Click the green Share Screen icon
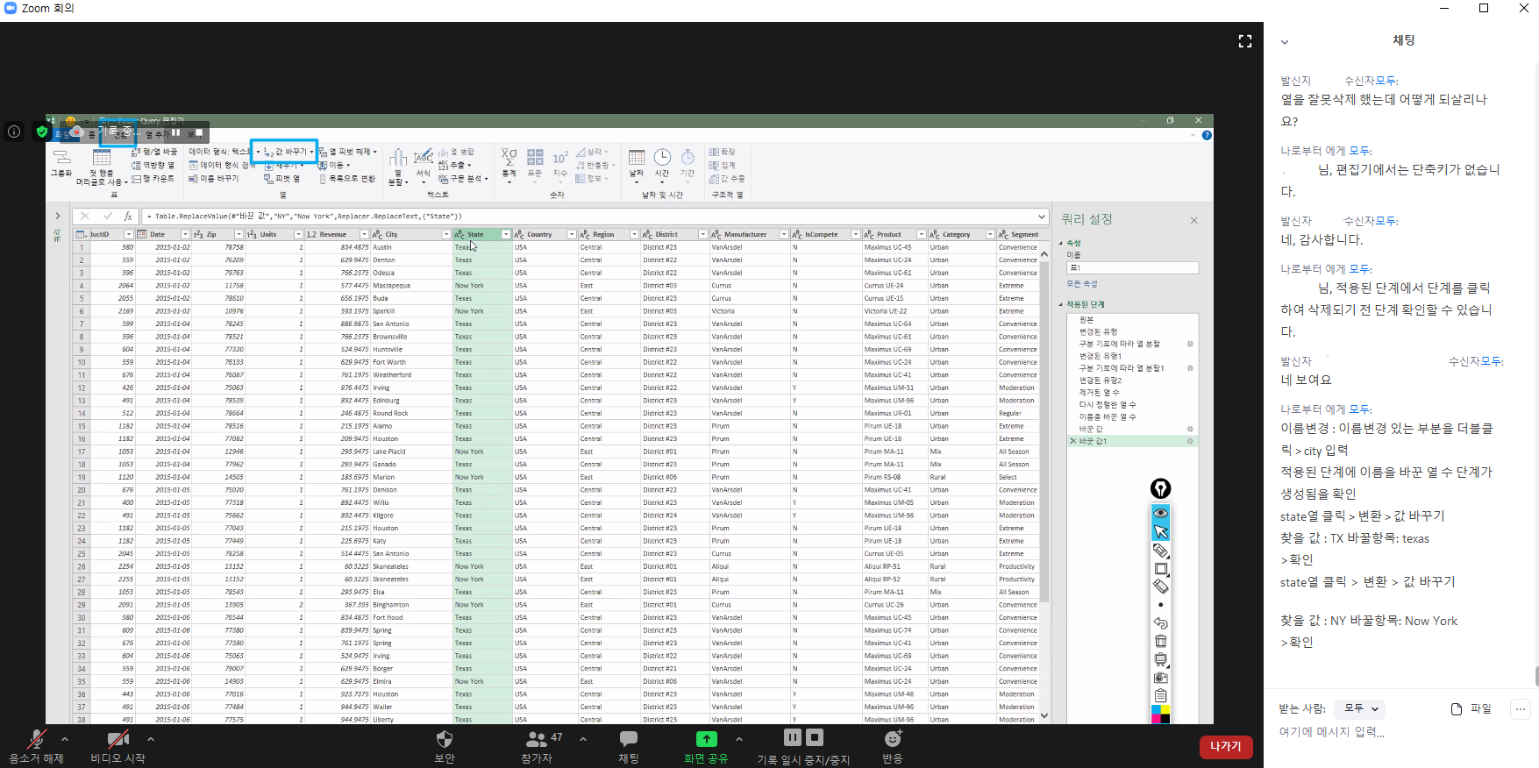The height and width of the screenshot is (768, 1539). pos(706,739)
